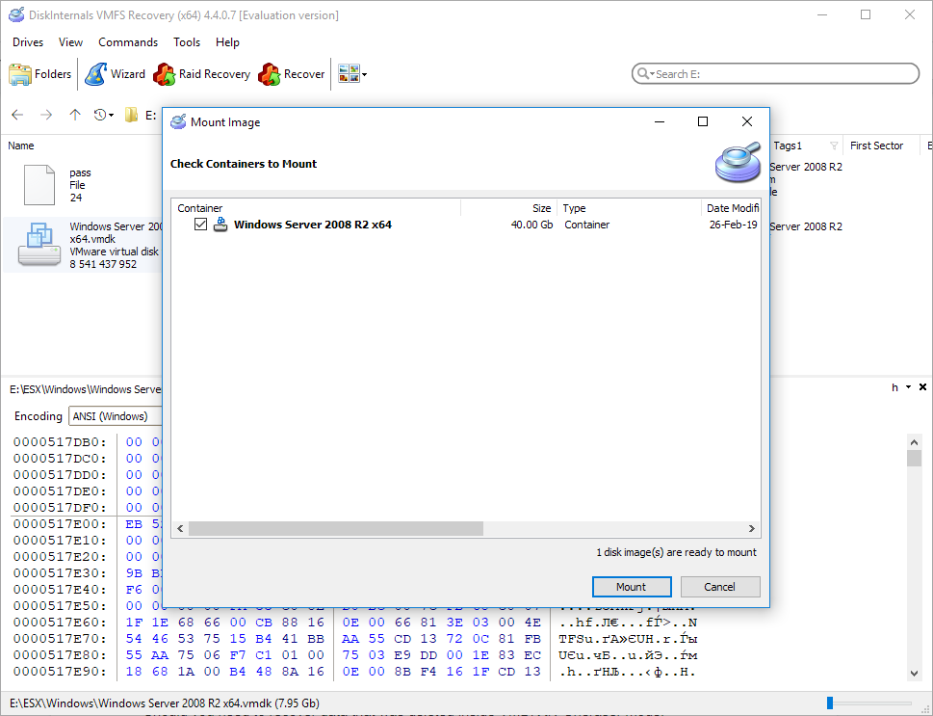Open the search options magnifier dropdown
Screen dimensions: 933x716
(644, 74)
